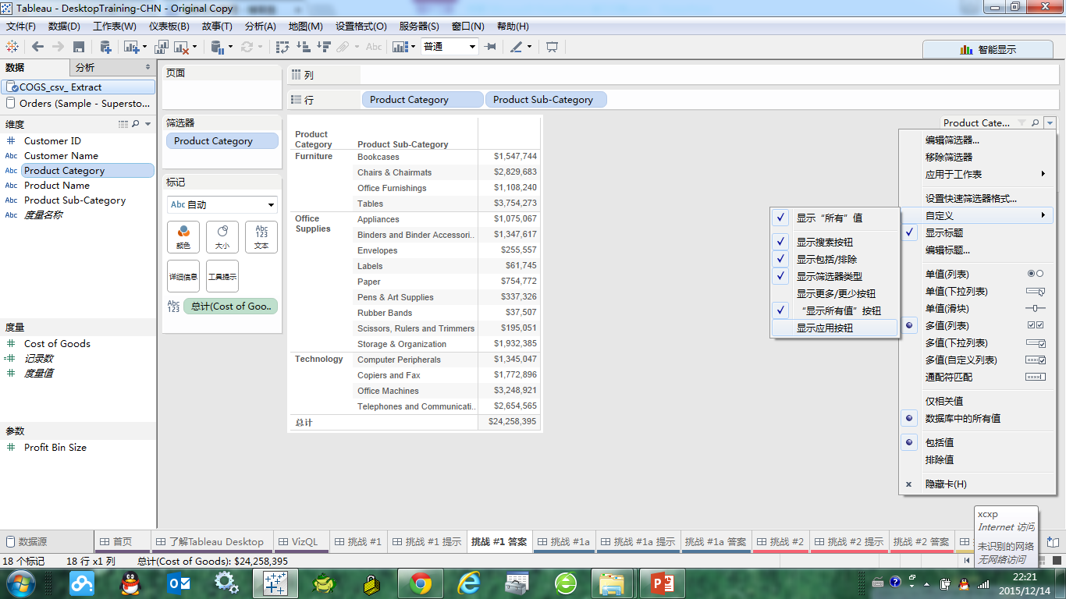Open PowerPoint from the taskbar
The image size is (1066, 599).
click(662, 583)
